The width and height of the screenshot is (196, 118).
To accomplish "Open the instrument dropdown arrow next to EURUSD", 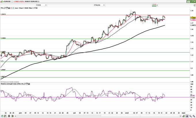I will pyautogui.click(x=3, y=1).
